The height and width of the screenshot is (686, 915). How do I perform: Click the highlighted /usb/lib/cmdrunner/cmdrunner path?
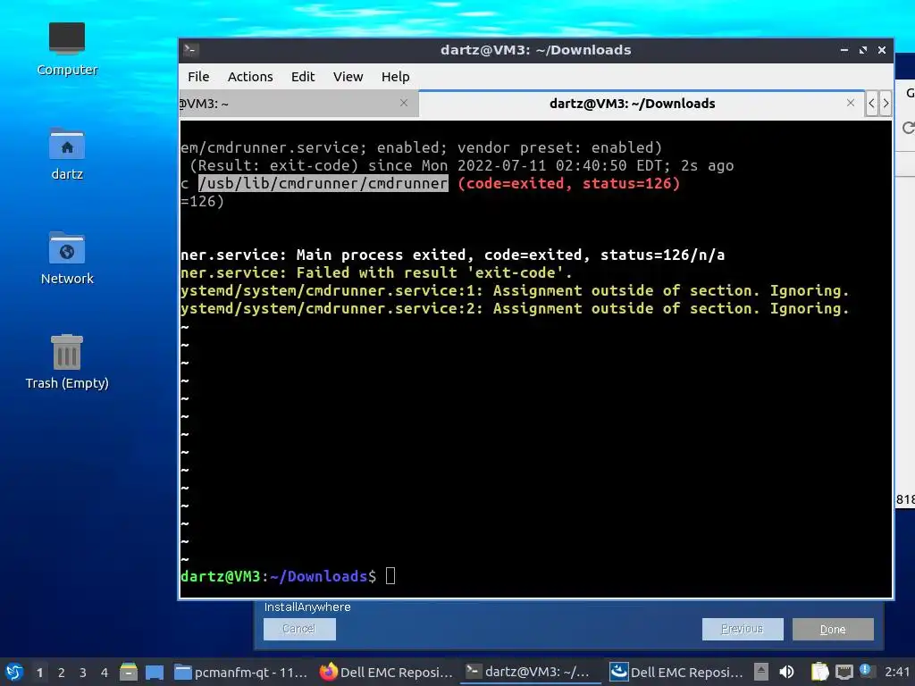click(x=323, y=183)
